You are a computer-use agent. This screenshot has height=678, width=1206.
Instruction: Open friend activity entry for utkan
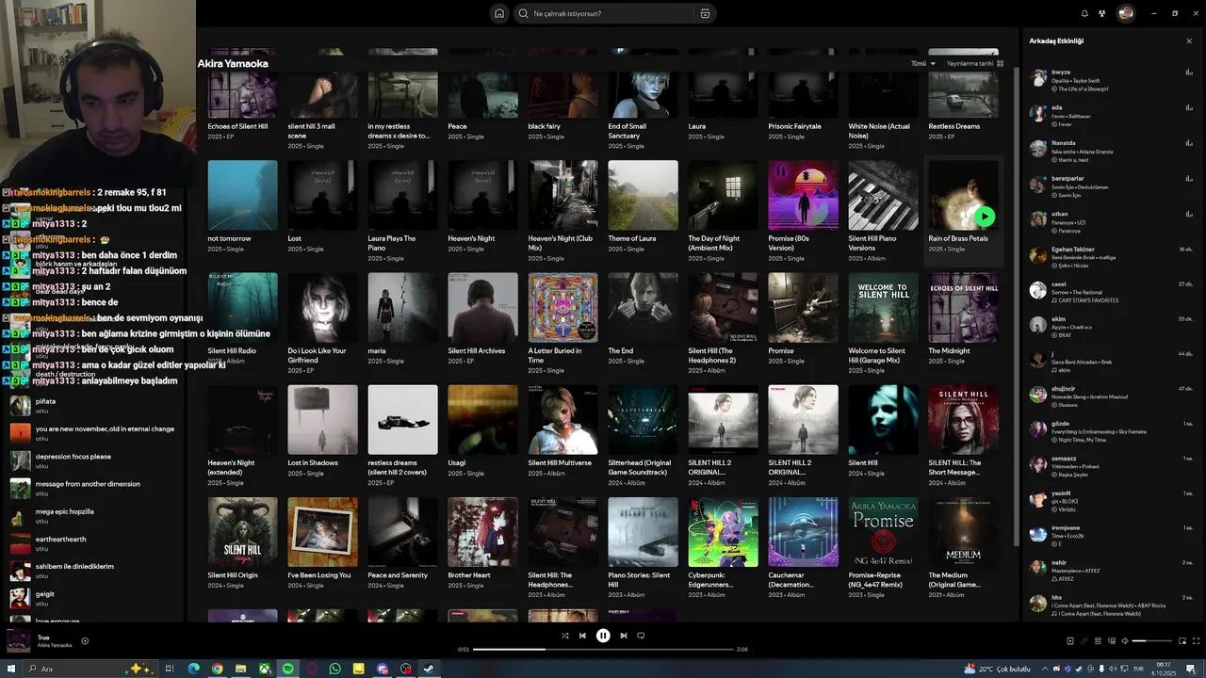(1111, 221)
